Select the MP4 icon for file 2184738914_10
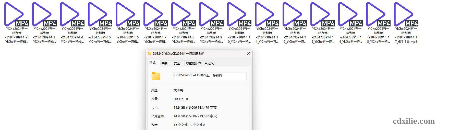 coord(239,14)
